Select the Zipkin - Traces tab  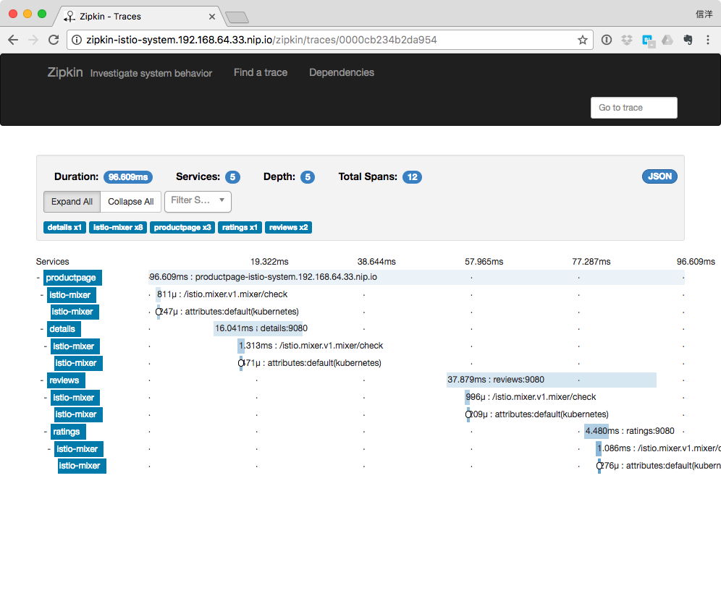click(138, 17)
